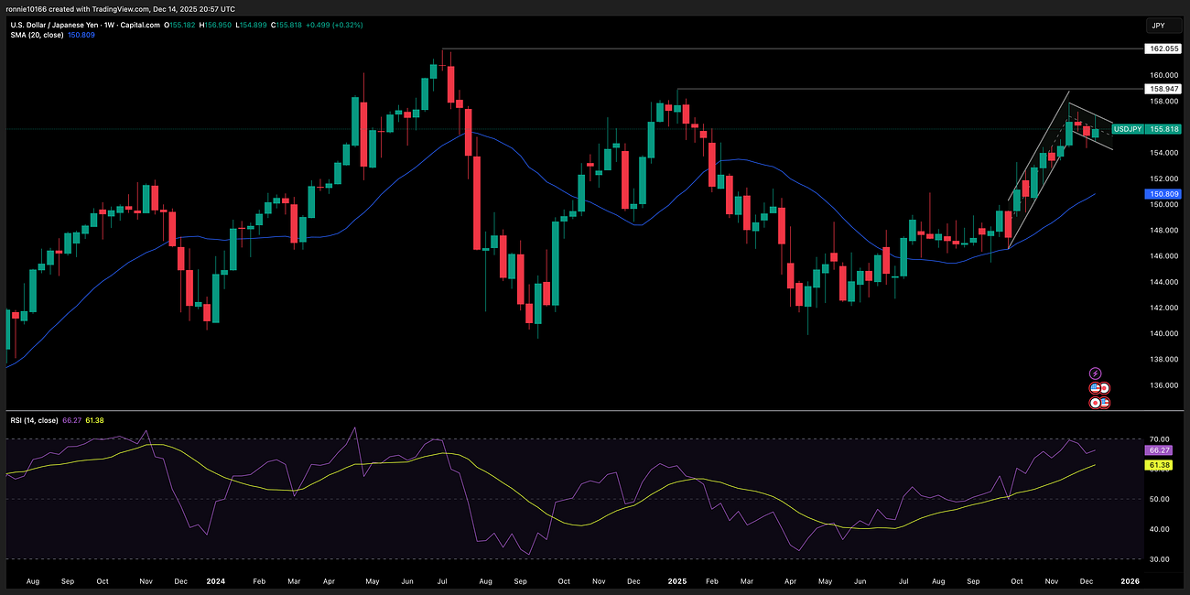Click the 158.947 price level label
Screen dimensions: 1190x595
tap(1164, 88)
